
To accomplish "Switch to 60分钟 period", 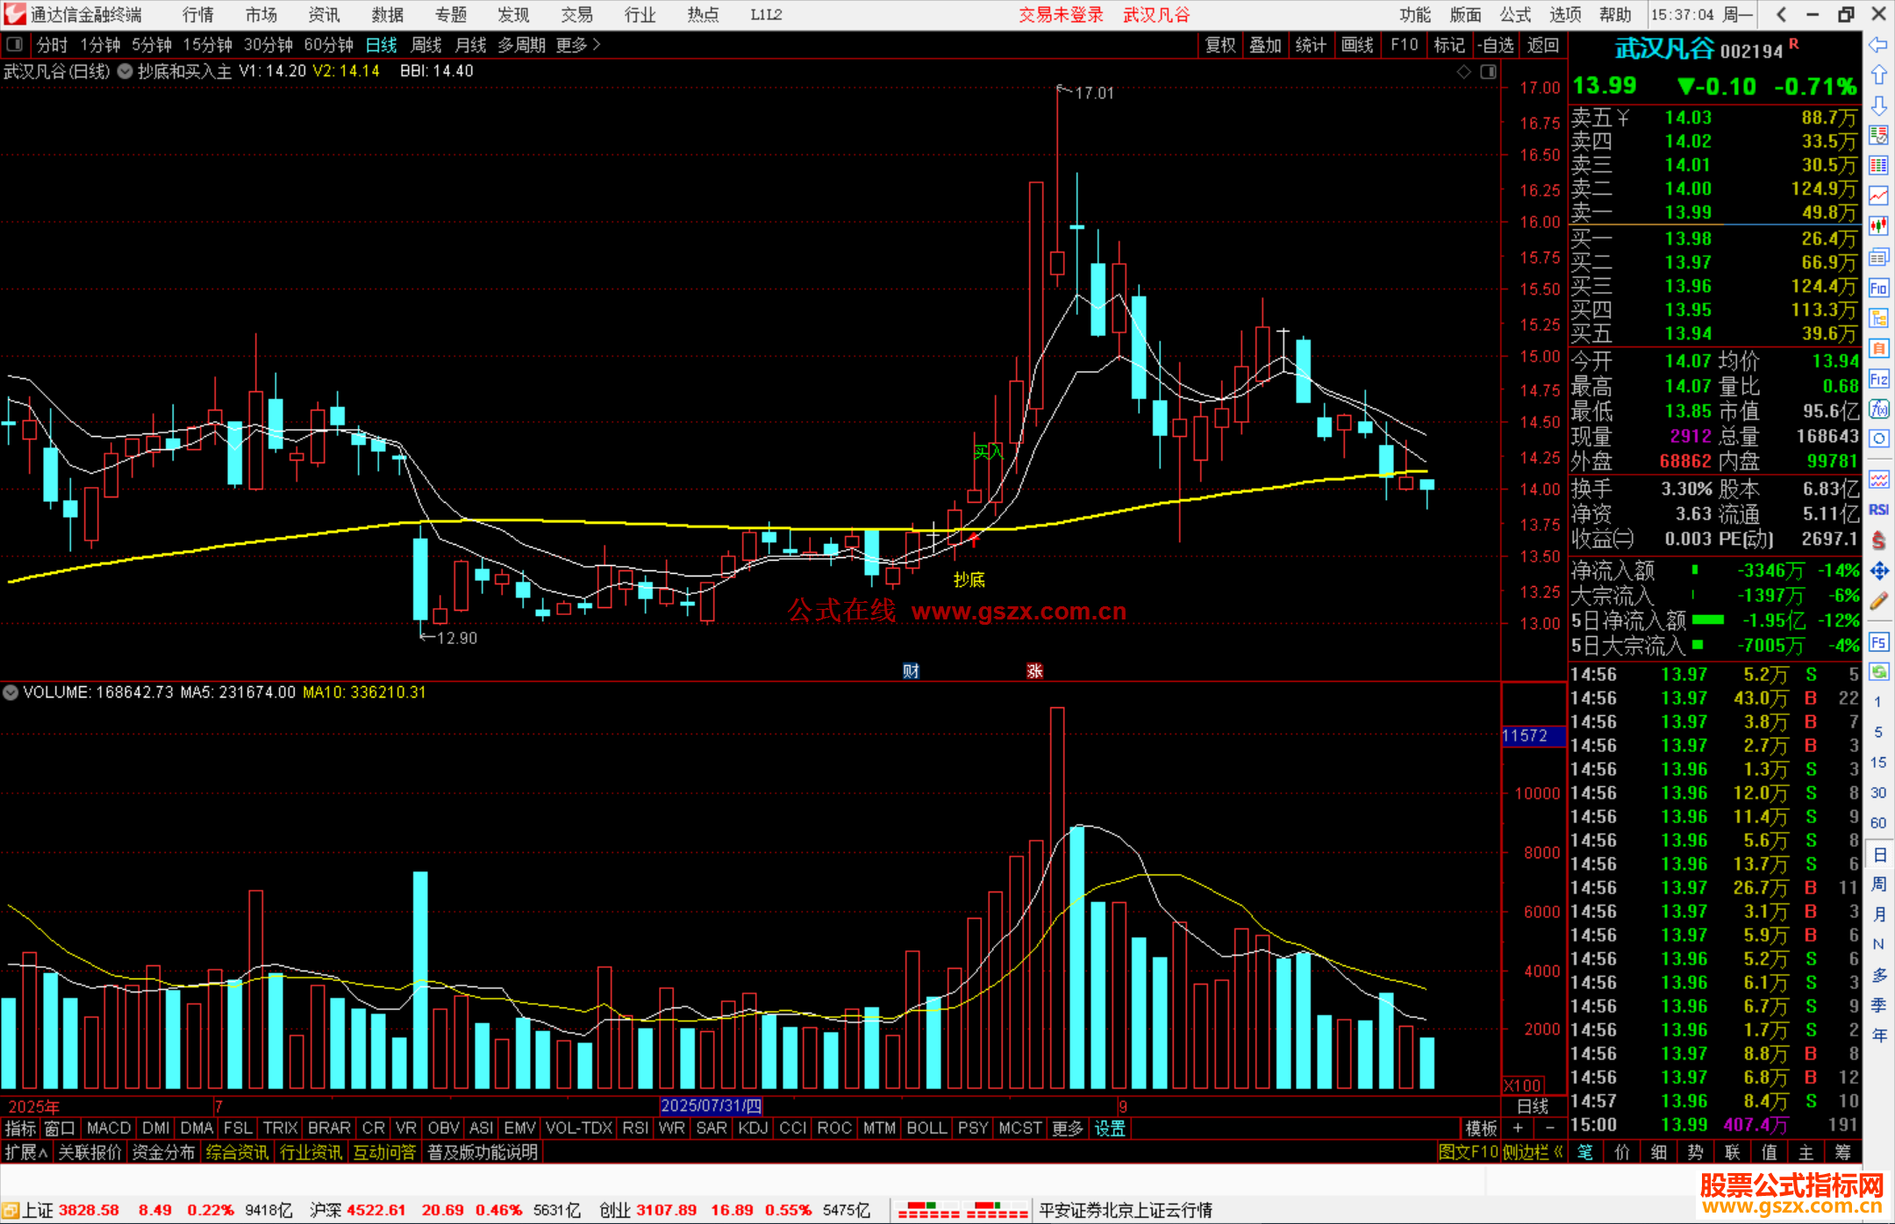I will tap(328, 45).
